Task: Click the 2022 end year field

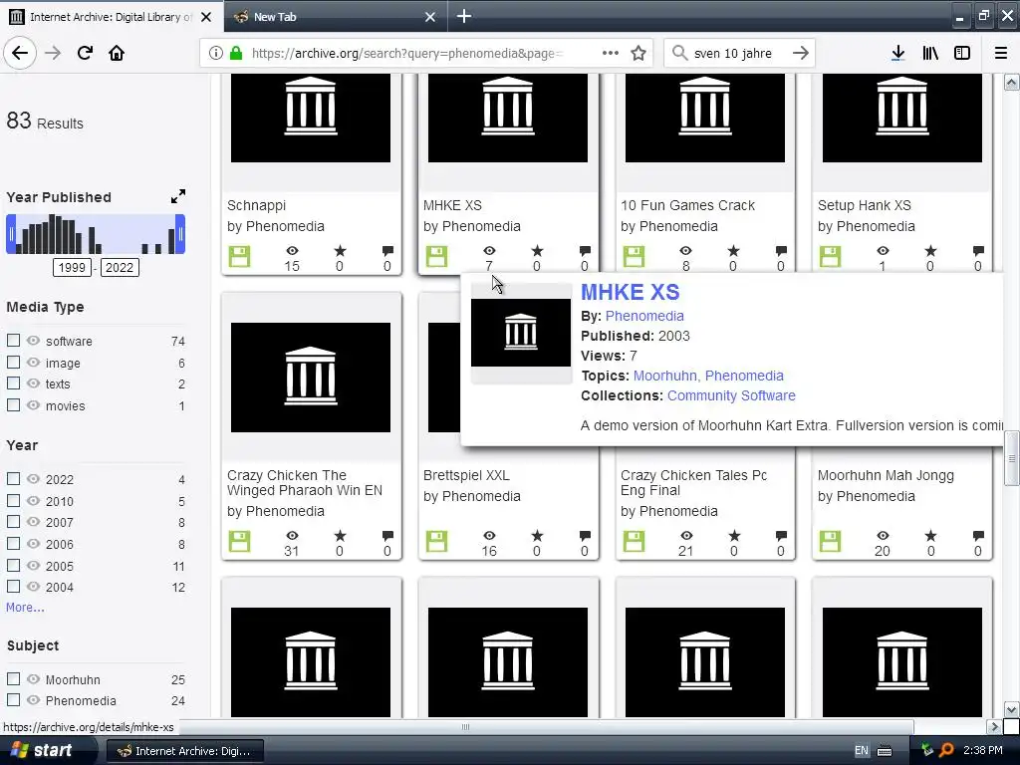Action: (x=120, y=267)
